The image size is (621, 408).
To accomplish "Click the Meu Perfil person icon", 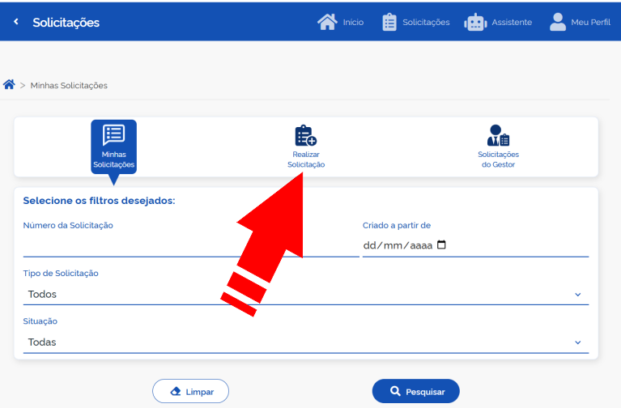I will 558,22.
